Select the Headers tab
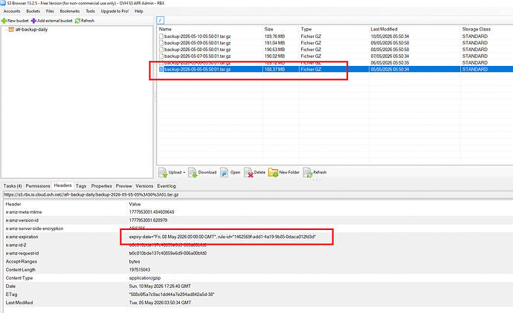The height and width of the screenshot is (313, 513). 62,185
